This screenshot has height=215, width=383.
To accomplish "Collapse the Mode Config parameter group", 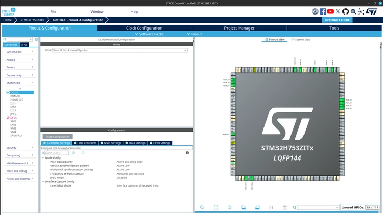I will tap(43, 158).
